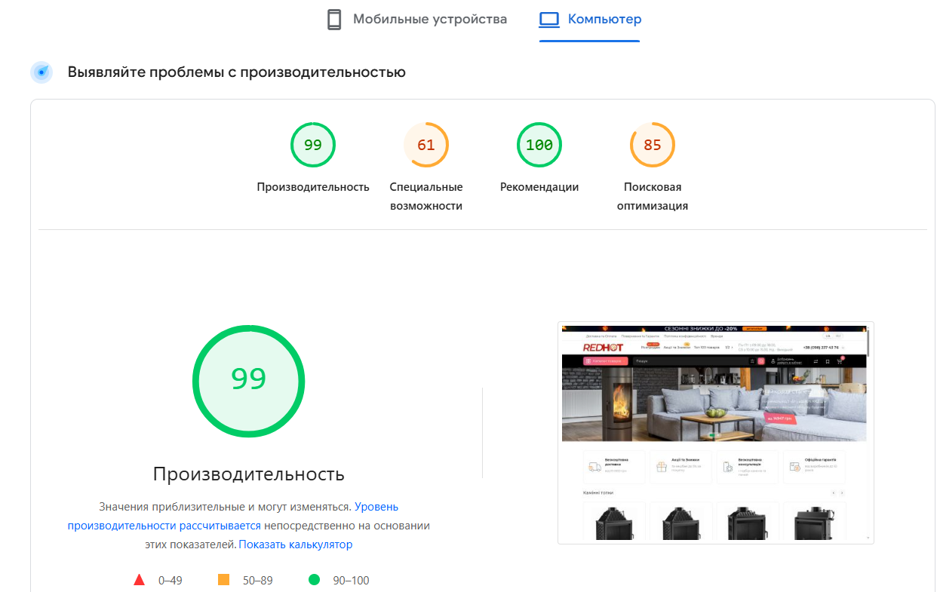This screenshot has height=592, width=937.
Task: Click the Производительность label under score 99
Action: (x=313, y=187)
